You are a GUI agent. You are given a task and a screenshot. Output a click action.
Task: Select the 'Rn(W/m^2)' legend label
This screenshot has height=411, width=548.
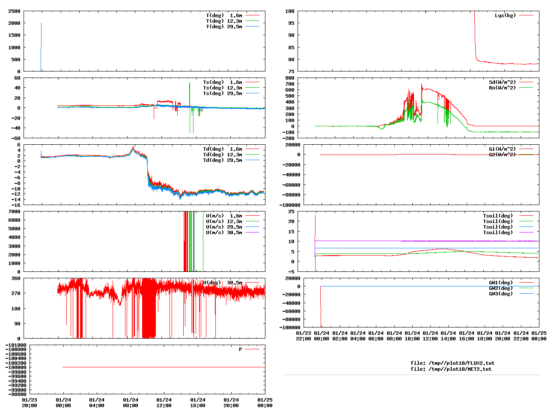(503, 88)
